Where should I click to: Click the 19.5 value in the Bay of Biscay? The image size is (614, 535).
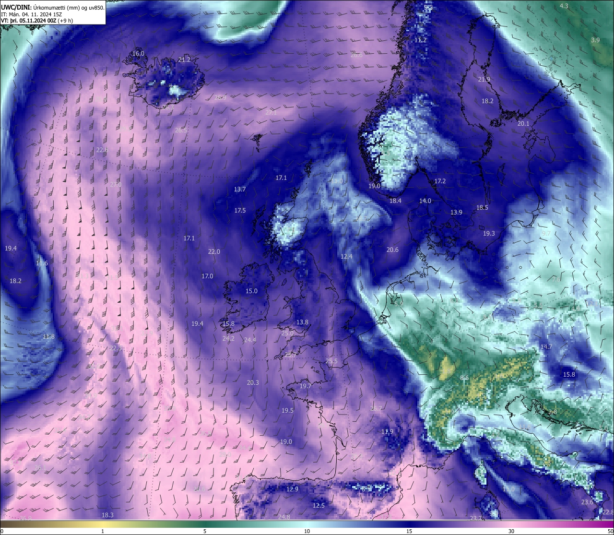tap(287, 410)
